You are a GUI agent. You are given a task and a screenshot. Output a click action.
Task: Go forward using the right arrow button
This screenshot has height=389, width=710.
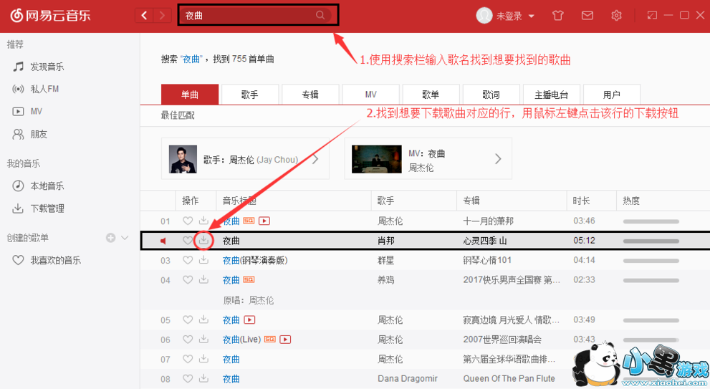(162, 15)
